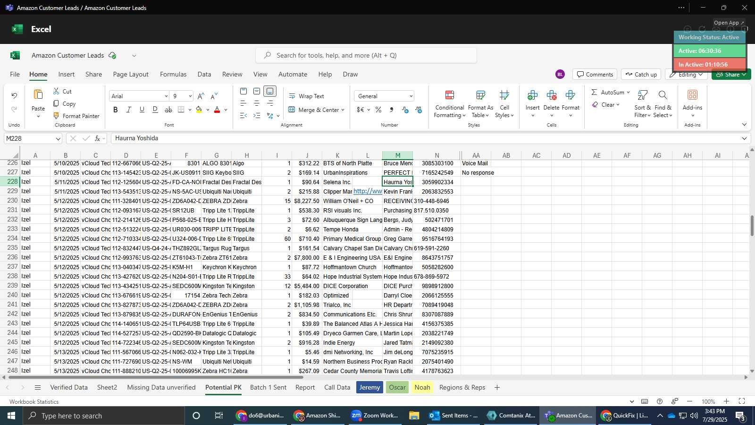Toggle strikethrough formatting
The image size is (755, 425).
coord(168,110)
